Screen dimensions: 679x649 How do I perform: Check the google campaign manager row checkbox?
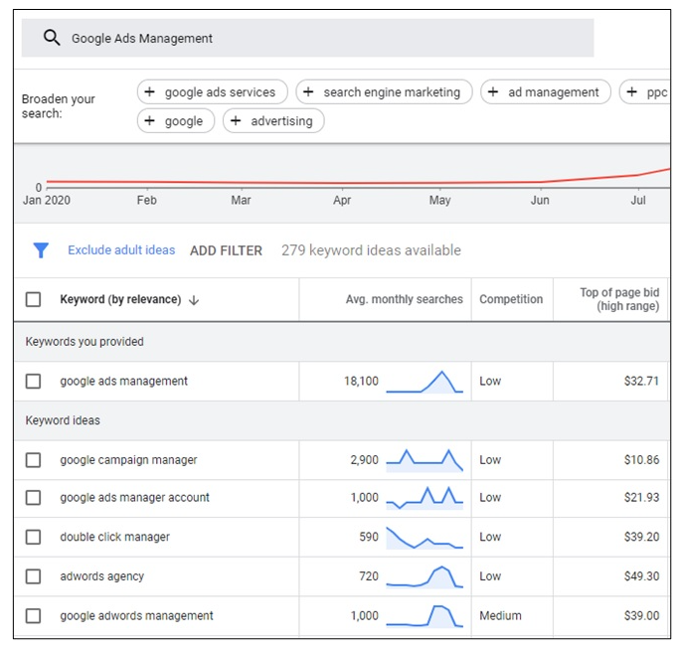click(x=34, y=460)
